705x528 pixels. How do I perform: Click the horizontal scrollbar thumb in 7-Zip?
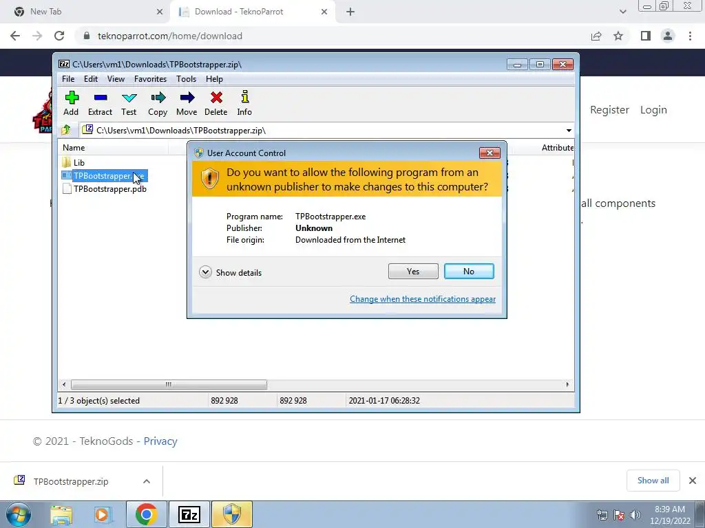[x=169, y=384]
